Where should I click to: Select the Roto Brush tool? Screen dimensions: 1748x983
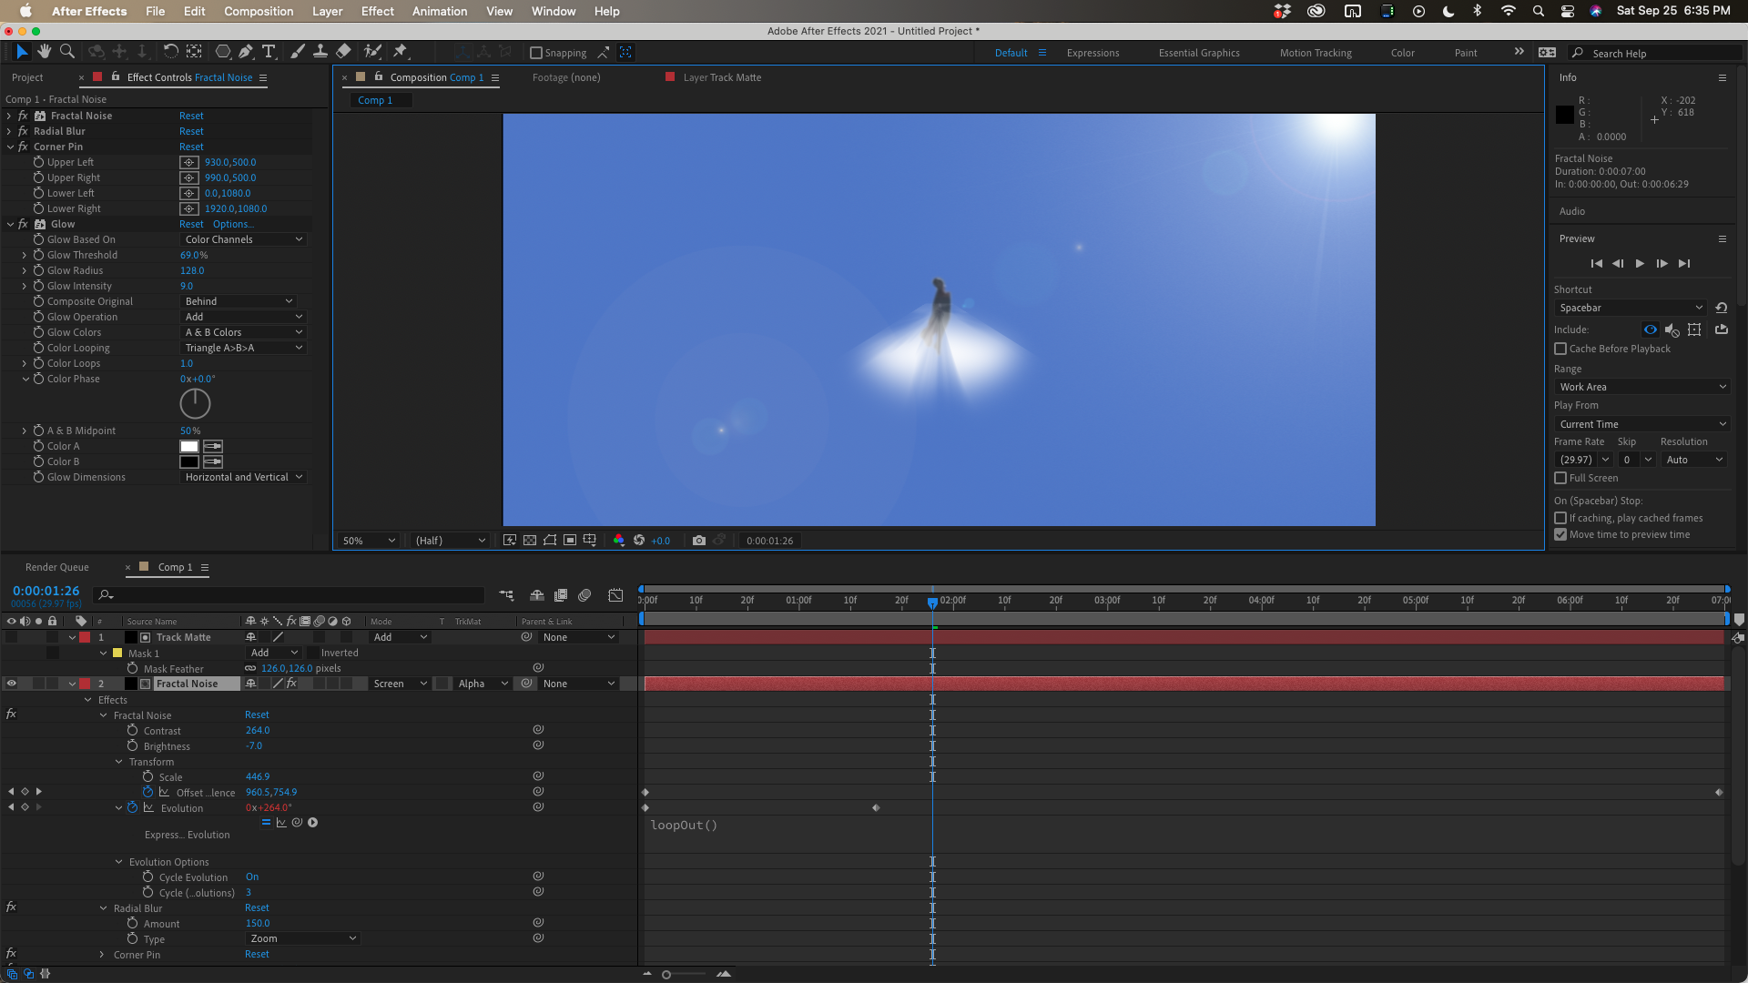(372, 52)
